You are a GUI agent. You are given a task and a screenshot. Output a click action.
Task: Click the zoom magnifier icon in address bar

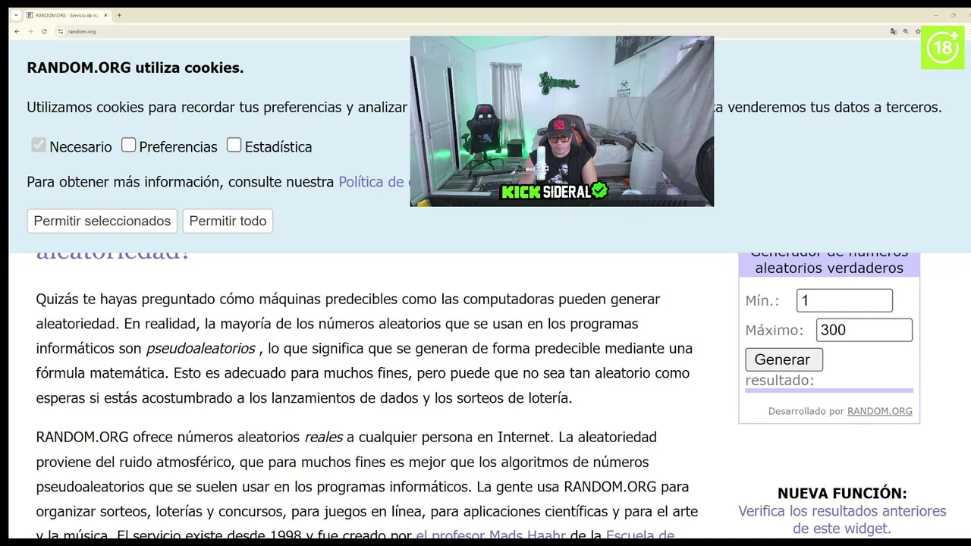click(906, 31)
